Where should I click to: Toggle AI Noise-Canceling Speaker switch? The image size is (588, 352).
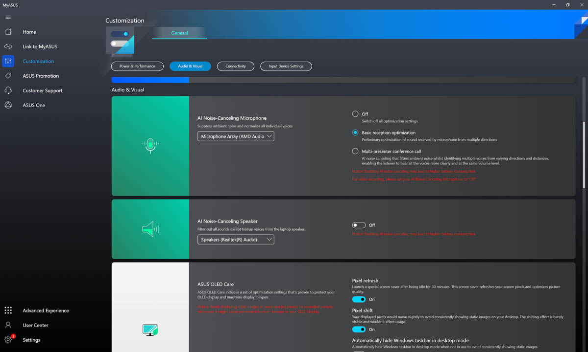point(359,225)
